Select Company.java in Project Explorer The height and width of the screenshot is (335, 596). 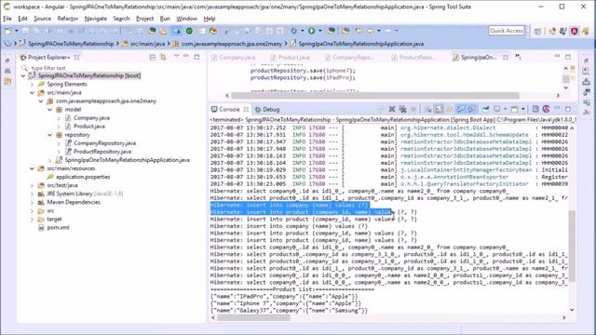[x=91, y=118]
